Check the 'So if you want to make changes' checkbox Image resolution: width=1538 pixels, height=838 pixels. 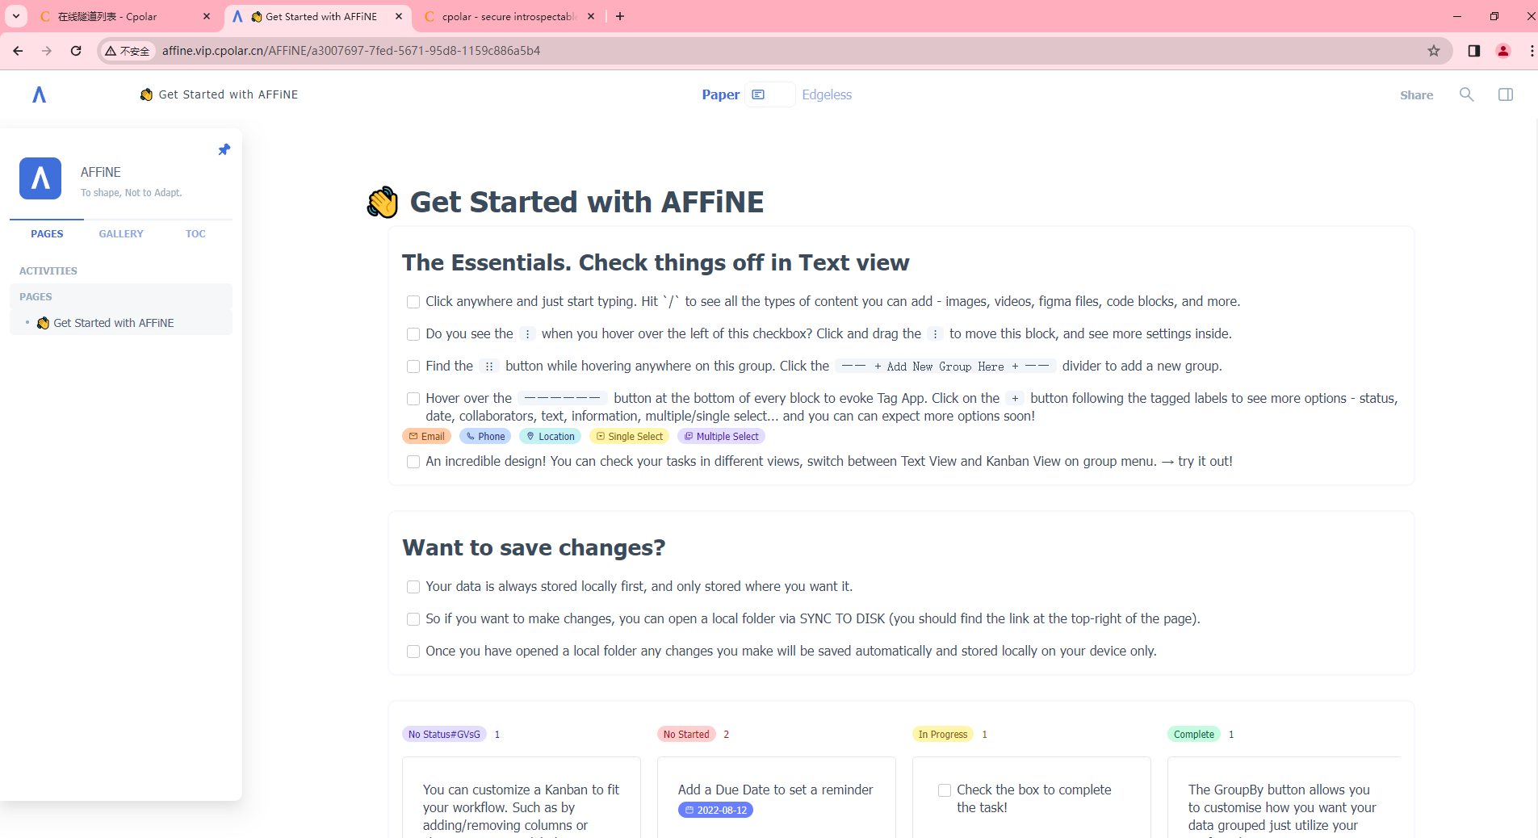point(413,619)
